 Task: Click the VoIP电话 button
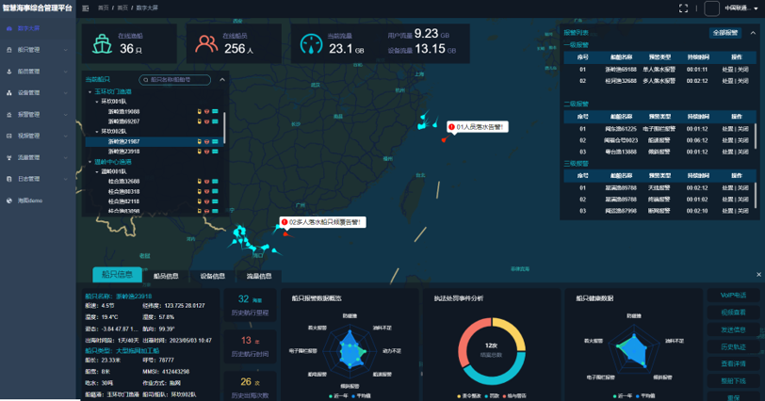click(733, 296)
